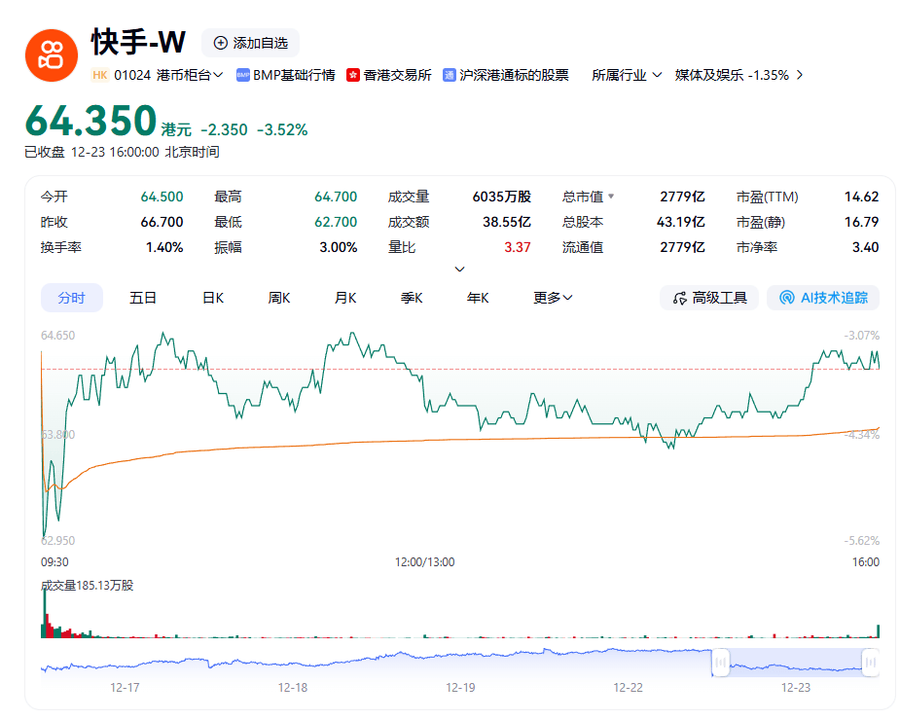Click the 添加自选 button
Screen dimensions: 900x719
[x=251, y=42]
